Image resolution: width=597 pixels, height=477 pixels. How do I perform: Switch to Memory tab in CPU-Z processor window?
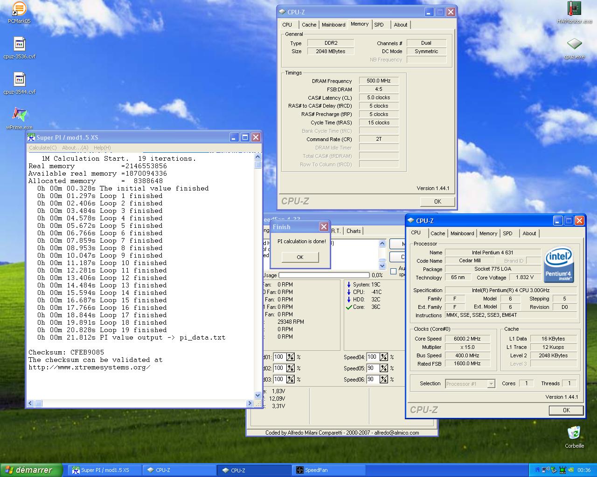pyautogui.click(x=488, y=233)
